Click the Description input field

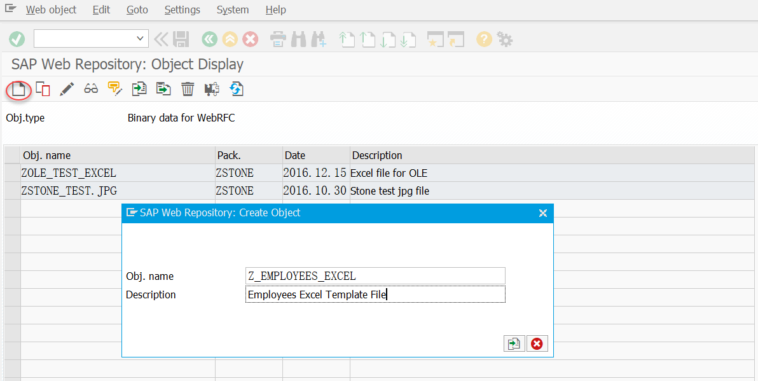(x=375, y=294)
